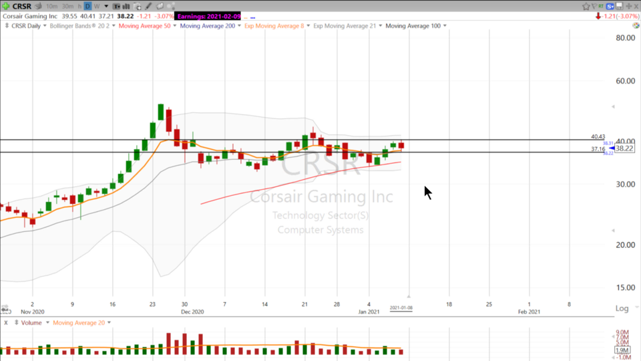Open the Volume indicator dropdown

point(47,322)
